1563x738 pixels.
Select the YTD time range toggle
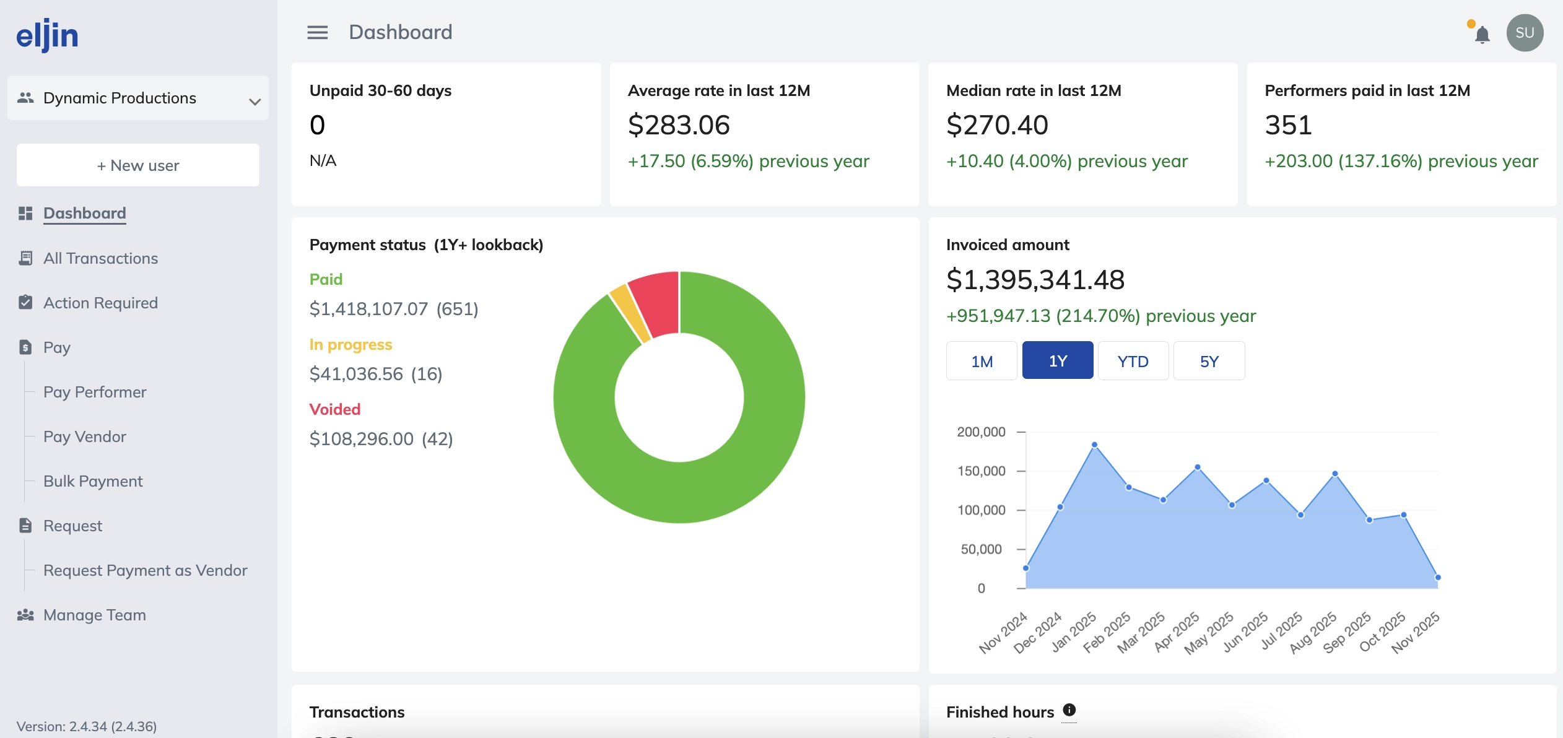pos(1133,361)
